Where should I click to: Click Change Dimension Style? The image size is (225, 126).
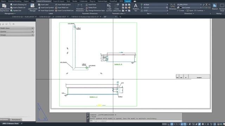95,10
